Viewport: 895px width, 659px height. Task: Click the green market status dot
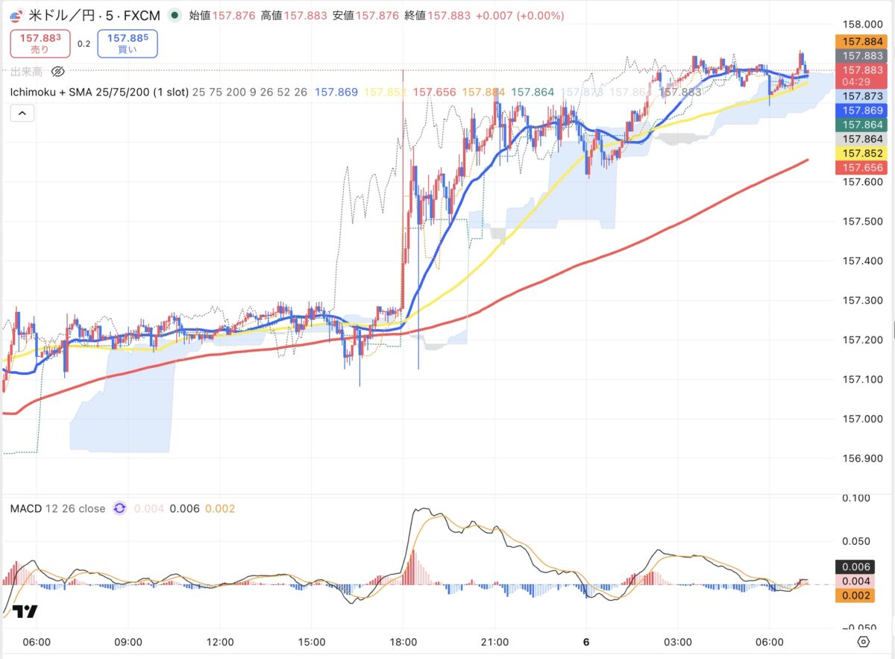(x=175, y=14)
